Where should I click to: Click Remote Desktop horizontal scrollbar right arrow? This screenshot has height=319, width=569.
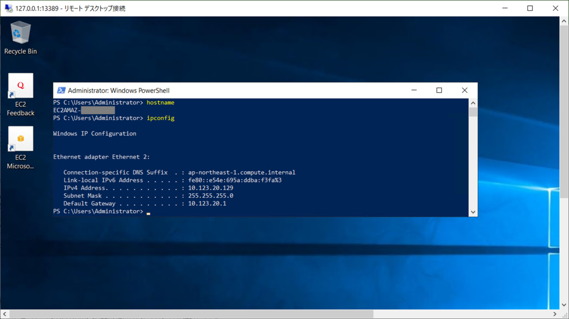pyautogui.click(x=555, y=314)
